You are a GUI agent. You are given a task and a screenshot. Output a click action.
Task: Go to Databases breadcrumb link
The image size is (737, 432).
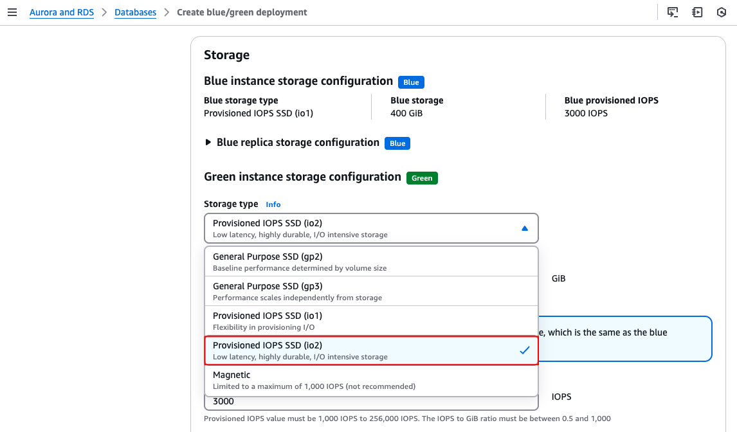point(135,12)
